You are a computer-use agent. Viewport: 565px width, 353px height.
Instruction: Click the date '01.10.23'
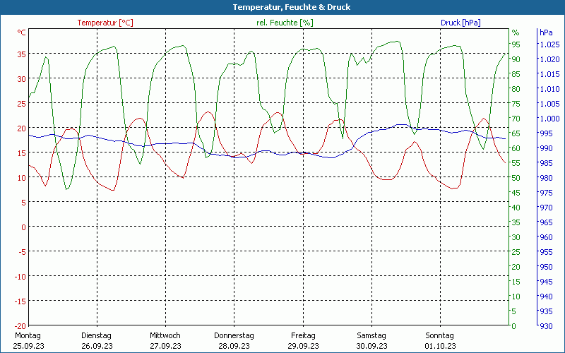[440, 346]
